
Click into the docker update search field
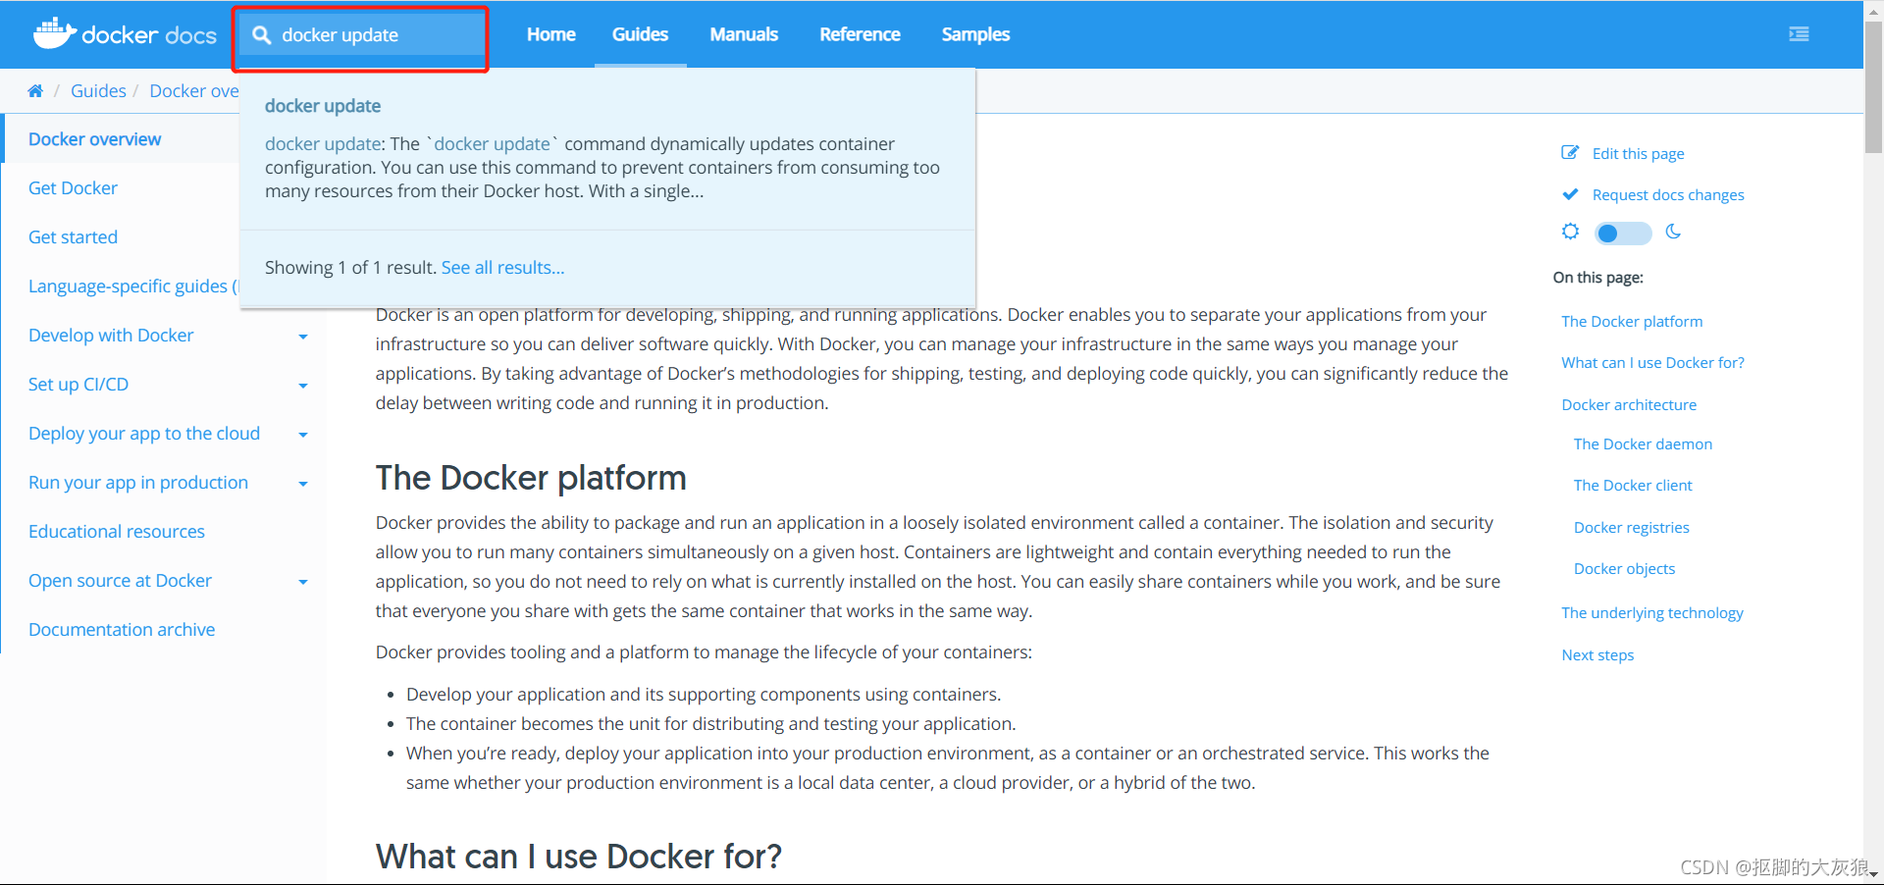tap(361, 35)
